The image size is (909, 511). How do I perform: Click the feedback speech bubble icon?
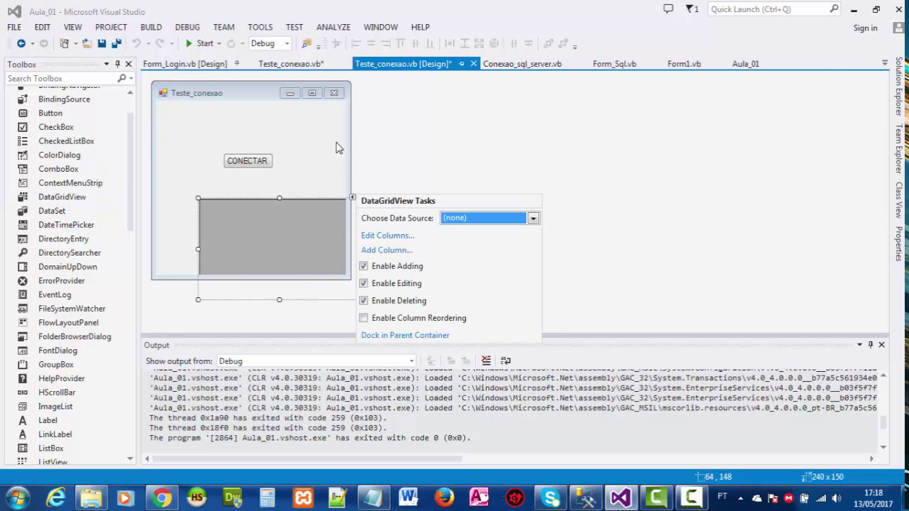[668, 9]
